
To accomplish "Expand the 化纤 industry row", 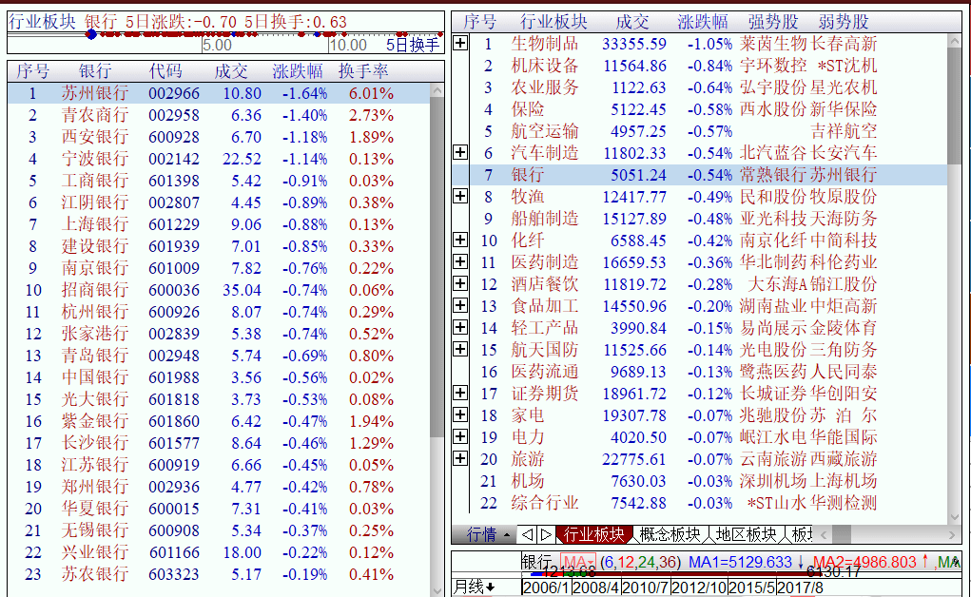I will [460, 240].
